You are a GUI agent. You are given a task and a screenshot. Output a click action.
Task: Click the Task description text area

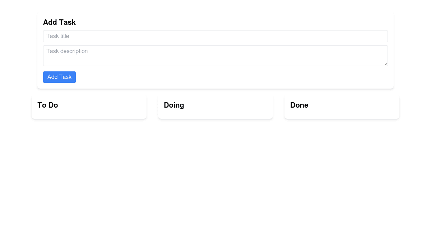[215, 55]
